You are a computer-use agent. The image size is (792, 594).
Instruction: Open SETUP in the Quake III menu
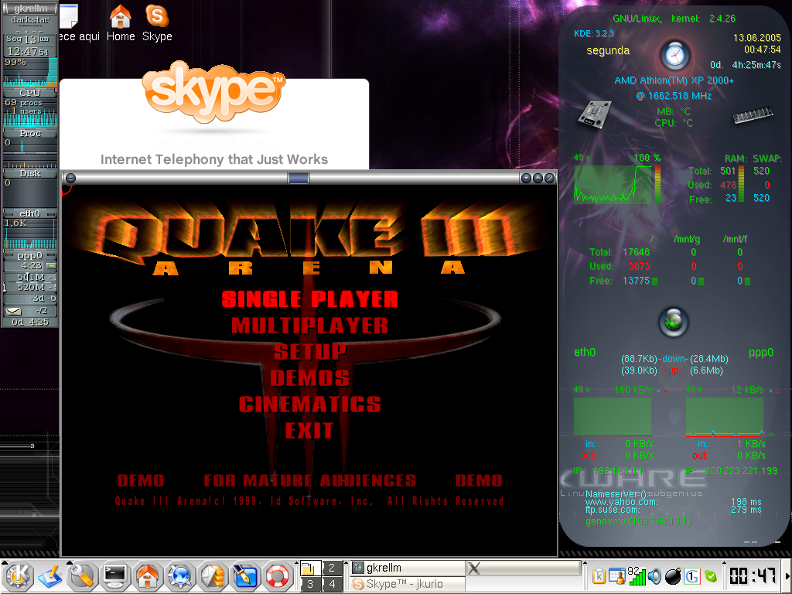[309, 352]
